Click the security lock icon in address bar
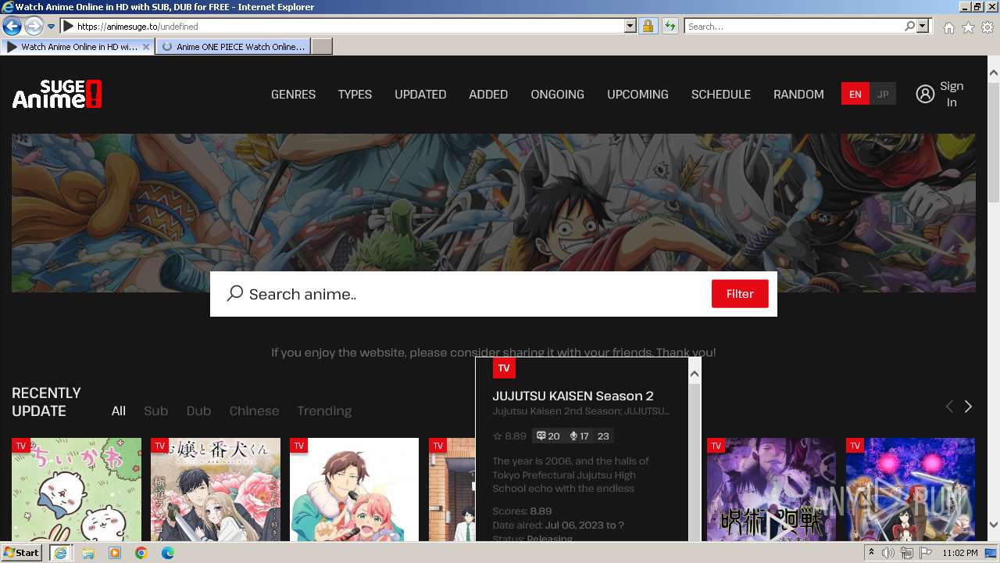 tap(648, 26)
